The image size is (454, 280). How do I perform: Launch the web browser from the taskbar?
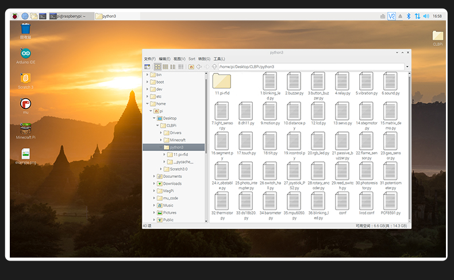pyautogui.click(x=25, y=16)
